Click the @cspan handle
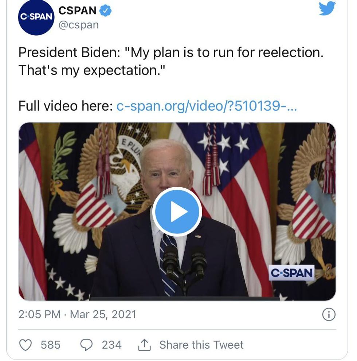The width and height of the screenshot is (357, 361). tap(78, 25)
